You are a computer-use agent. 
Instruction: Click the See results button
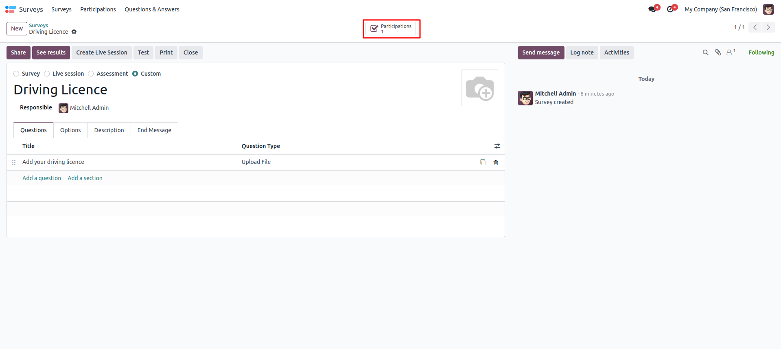51,52
